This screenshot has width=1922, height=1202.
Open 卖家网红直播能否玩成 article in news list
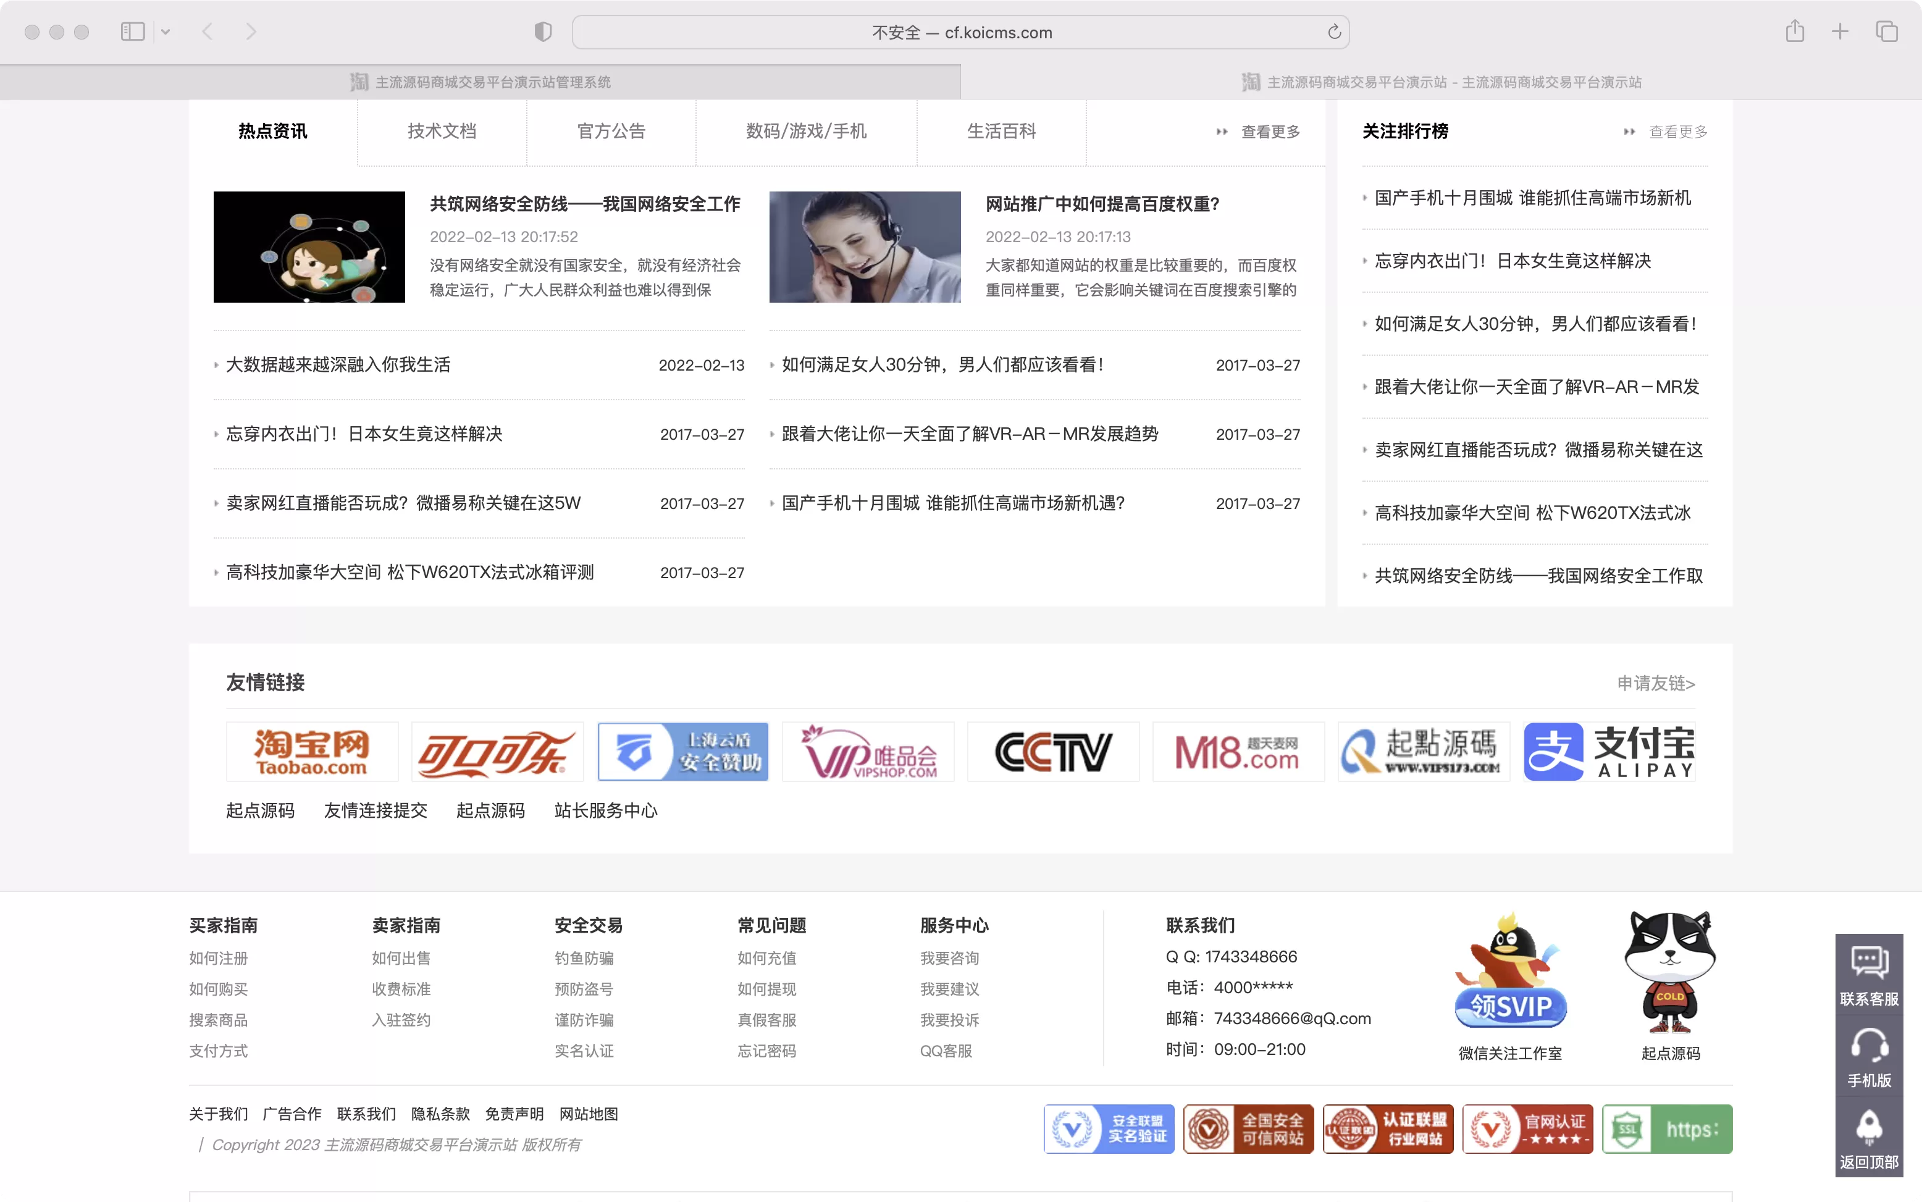click(403, 503)
